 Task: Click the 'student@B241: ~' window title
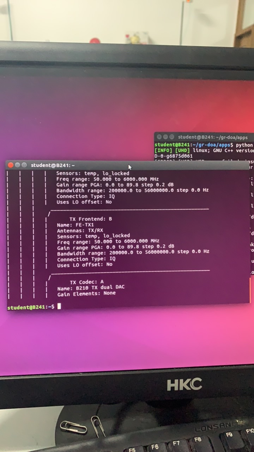[53, 165]
